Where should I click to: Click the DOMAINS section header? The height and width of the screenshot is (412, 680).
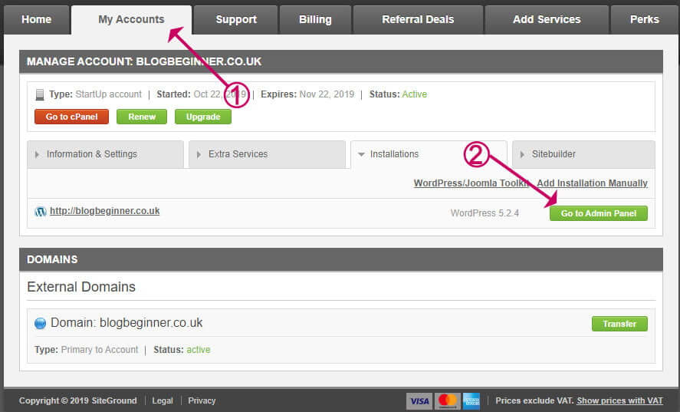pos(341,259)
